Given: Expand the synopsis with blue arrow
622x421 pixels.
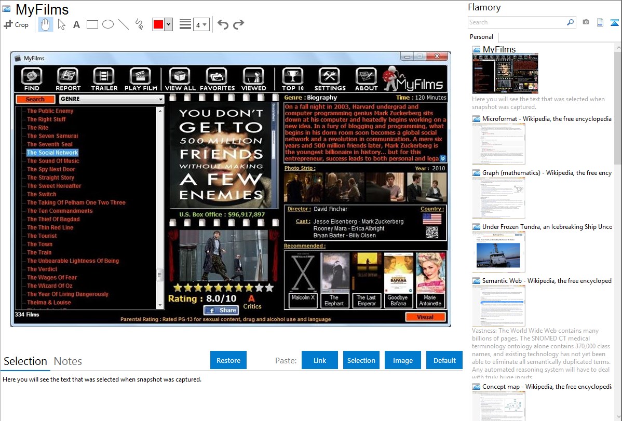Looking at the screenshot, I should pos(443,158).
